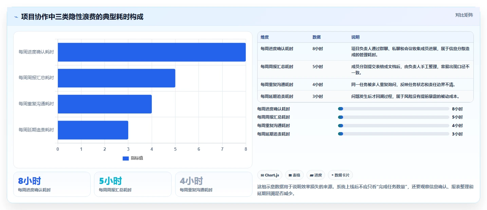487x210 pixels.
Task: Click the 表格 tag
Action: pyautogui.click(x=294, y=175)
